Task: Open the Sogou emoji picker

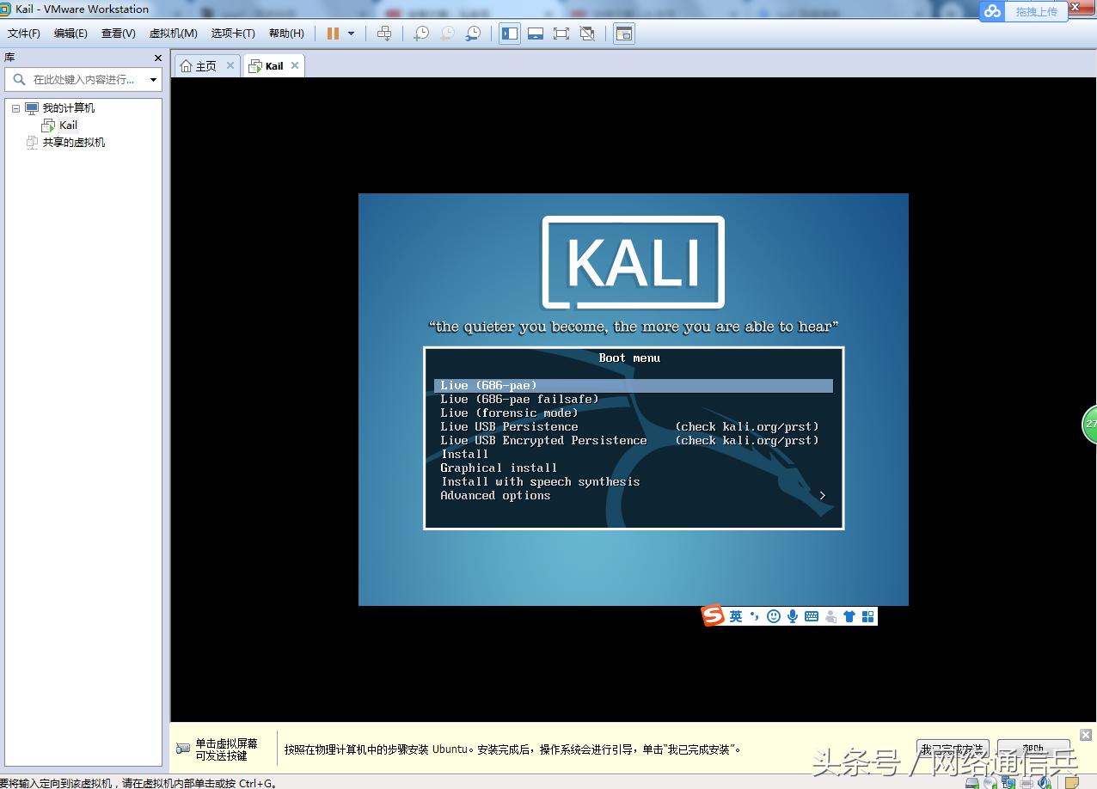Action: pyautogui.click(x=773, y=616)
